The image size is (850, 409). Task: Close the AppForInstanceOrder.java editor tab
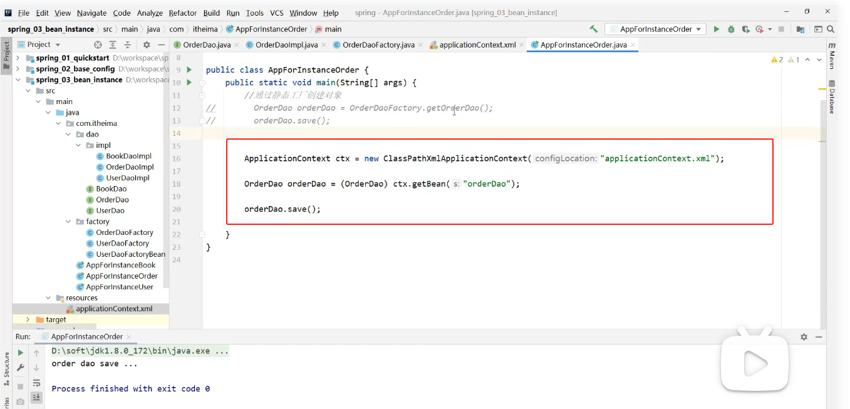coord(633,45)
